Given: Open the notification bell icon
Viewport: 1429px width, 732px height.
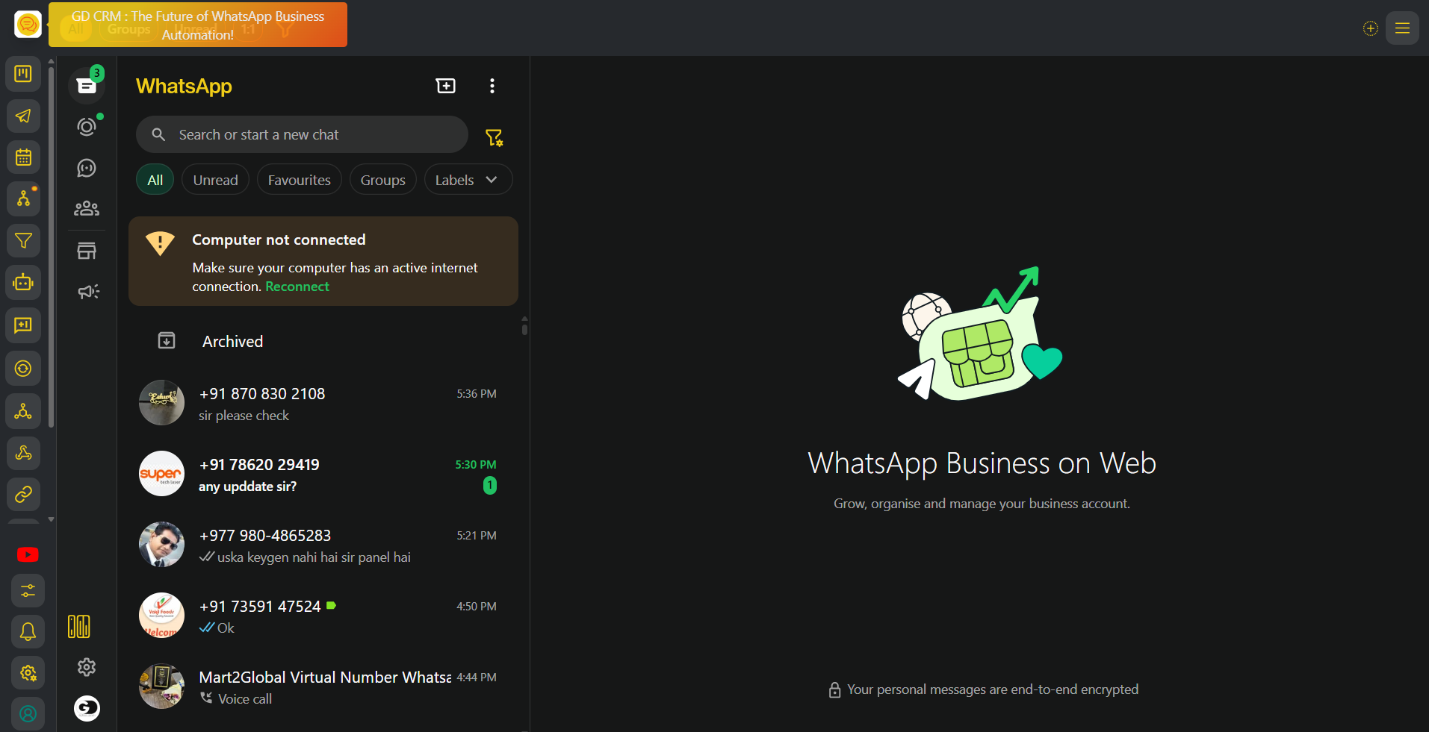Looking at the screenshot, I should (28, 632).
